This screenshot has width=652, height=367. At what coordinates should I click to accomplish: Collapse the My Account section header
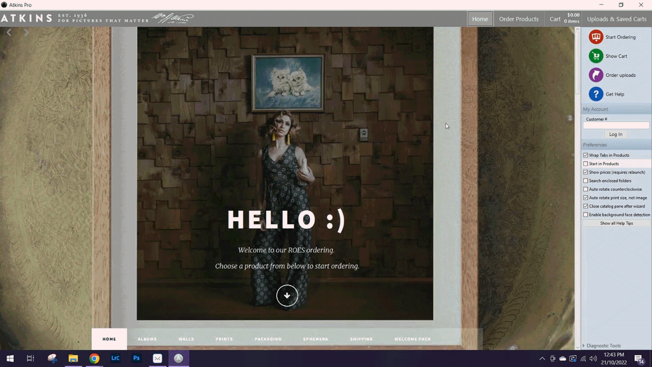tap(616, 109)
